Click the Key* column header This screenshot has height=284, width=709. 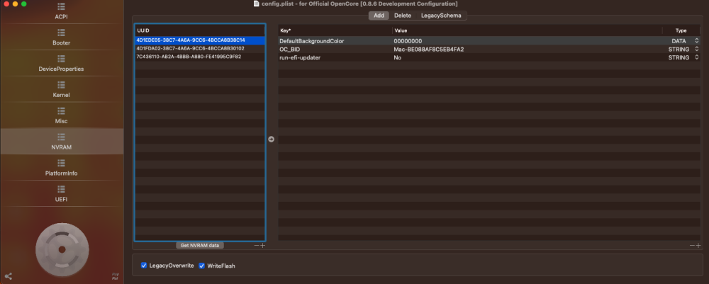click(x=335, y=30)
